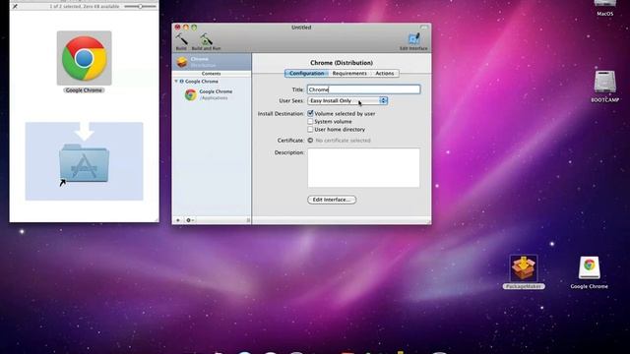The width and height of the screenshot is (630, 354).
Task: Select the Google Chrome disk image on desktop
Action: pyautogui.click(x=590, y=267)
